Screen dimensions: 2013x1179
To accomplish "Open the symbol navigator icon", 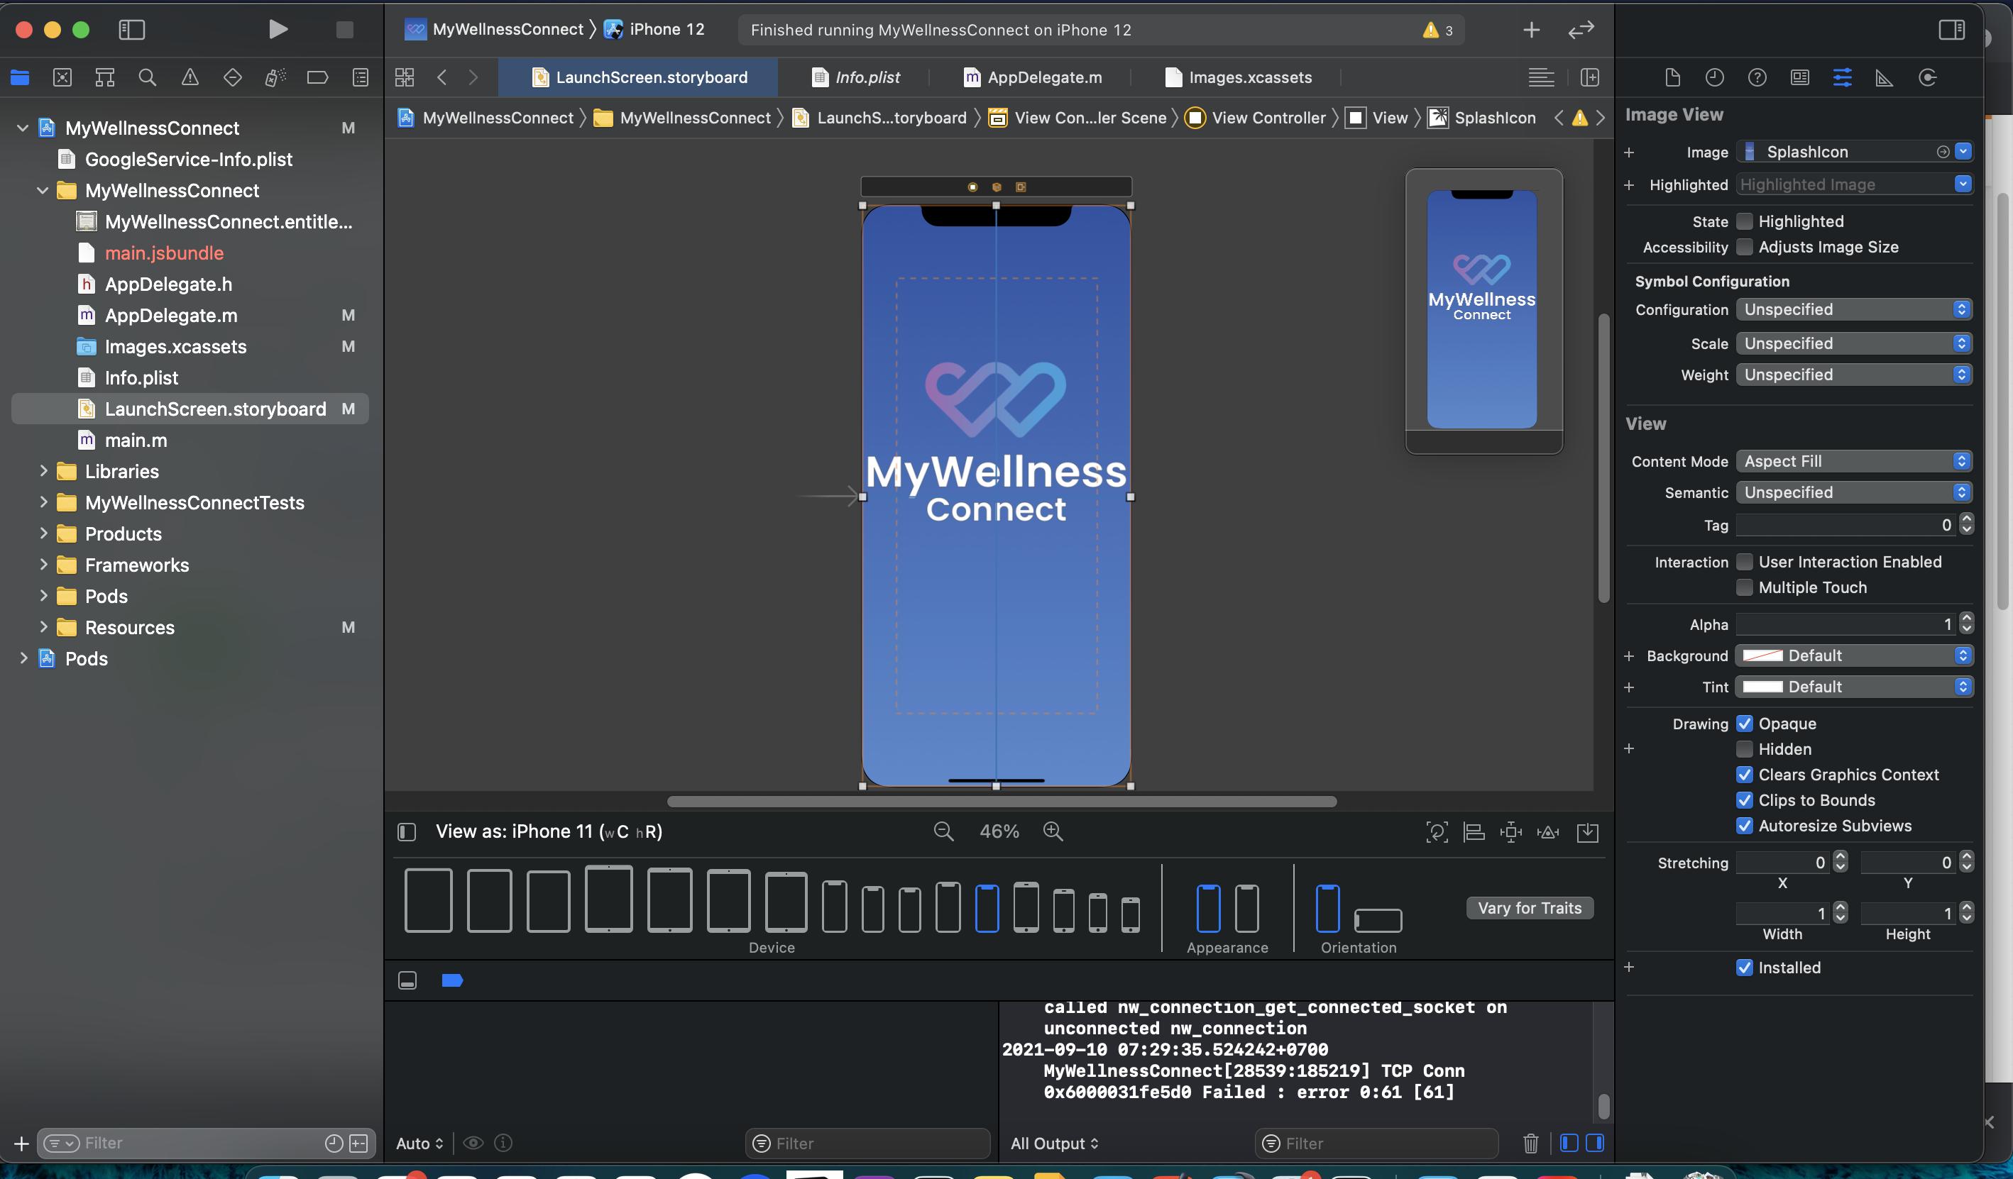I will point(104,77).
